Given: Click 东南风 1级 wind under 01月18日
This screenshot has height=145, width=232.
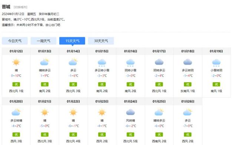Looking at the screenshot, I should (188, 91).
